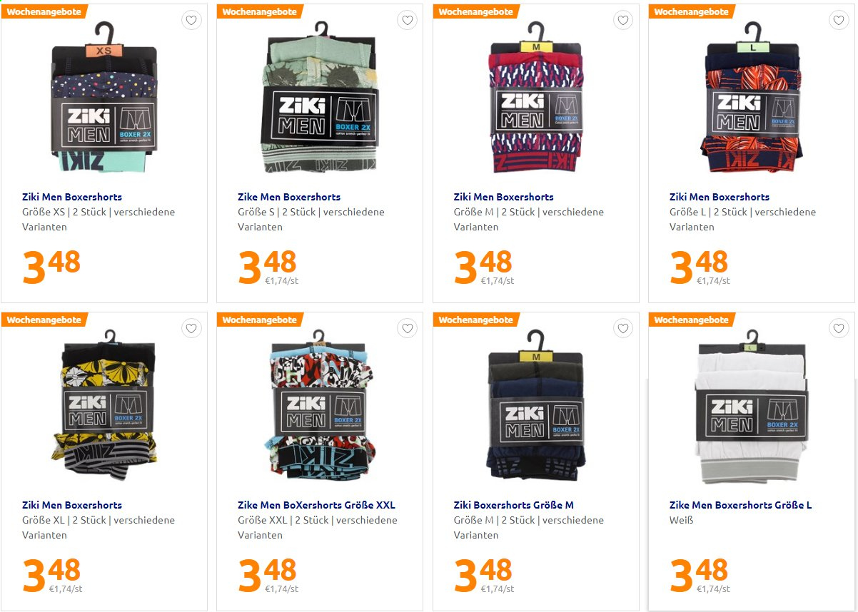
Task: Click wishlist heart on Größe XXL card
Action: [408, 329]
